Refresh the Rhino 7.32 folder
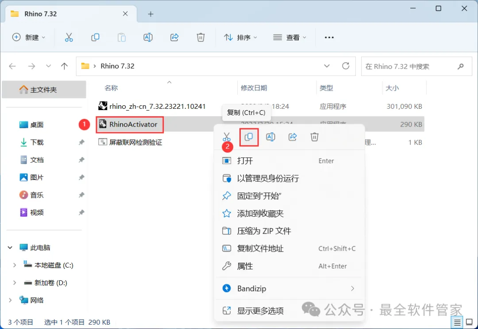This screenshot has width=478, height=329. tap(346, 66)
